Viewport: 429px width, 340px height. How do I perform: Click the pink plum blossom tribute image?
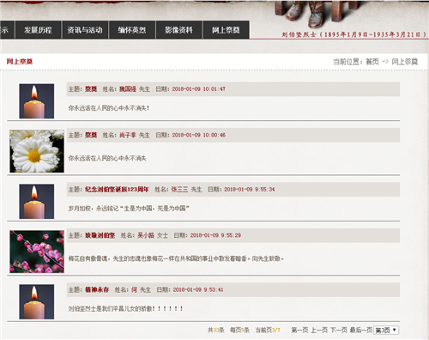37,252
